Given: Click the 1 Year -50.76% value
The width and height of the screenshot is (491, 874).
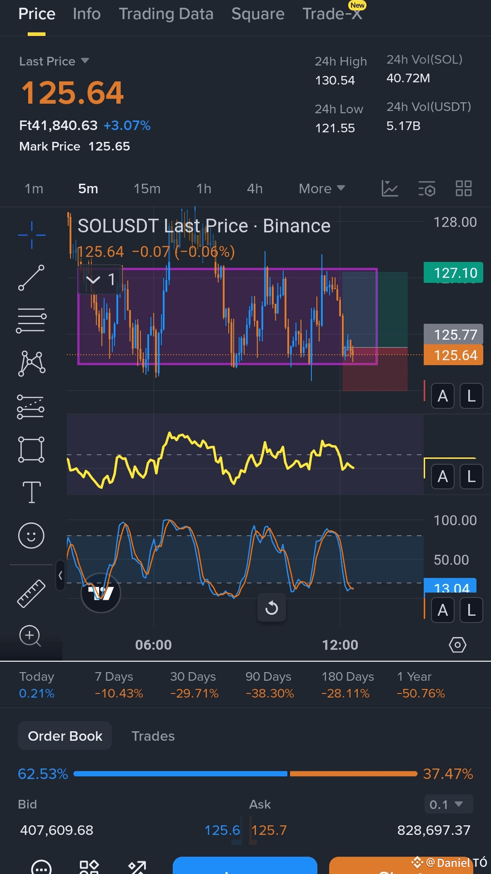Looking at the screenshot, I should 421,693.
